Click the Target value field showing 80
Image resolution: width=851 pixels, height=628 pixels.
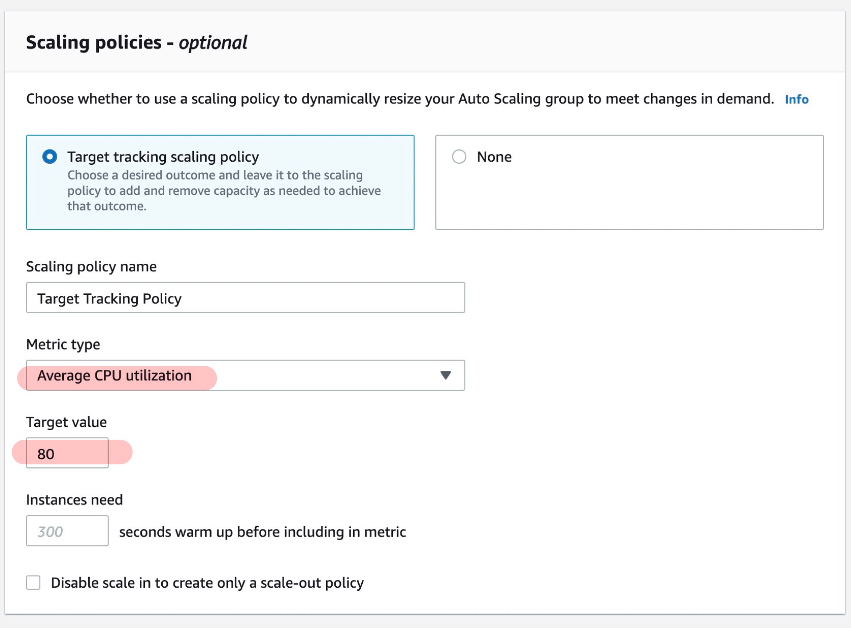pyautogui.click(x=67, y=454)
